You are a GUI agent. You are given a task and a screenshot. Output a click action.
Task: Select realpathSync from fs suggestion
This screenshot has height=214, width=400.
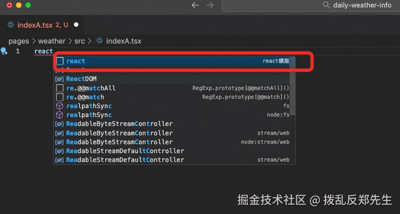point(175,106)
